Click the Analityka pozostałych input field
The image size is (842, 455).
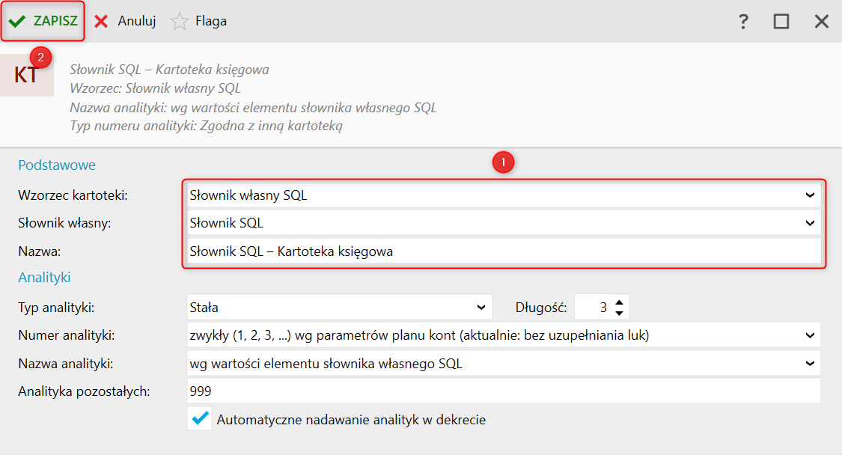click(501, 391)
